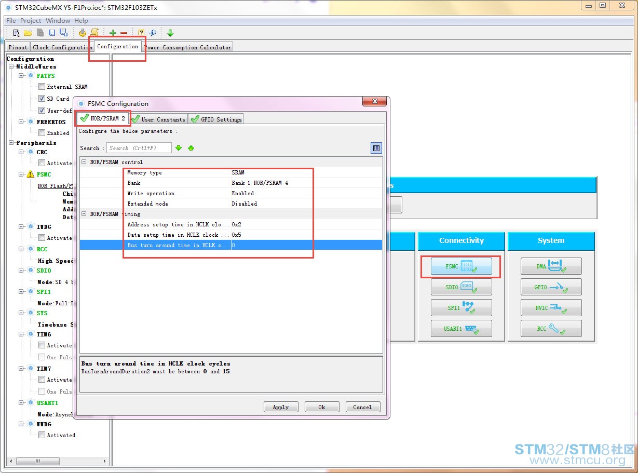The width and height of the screenshot is (638, 473).
Task: Click search next green down arrow
Action: pyautogui.click(x=179, y=148)
